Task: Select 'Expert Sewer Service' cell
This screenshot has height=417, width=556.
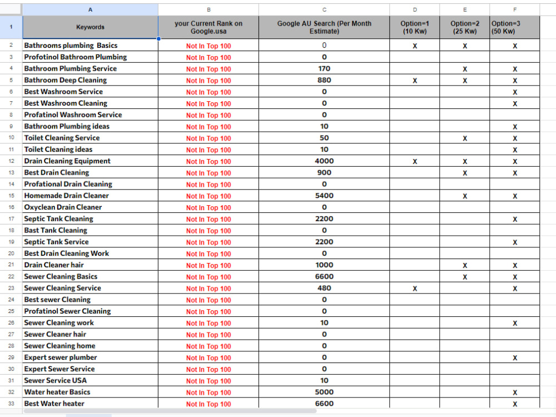Action: 91,369
